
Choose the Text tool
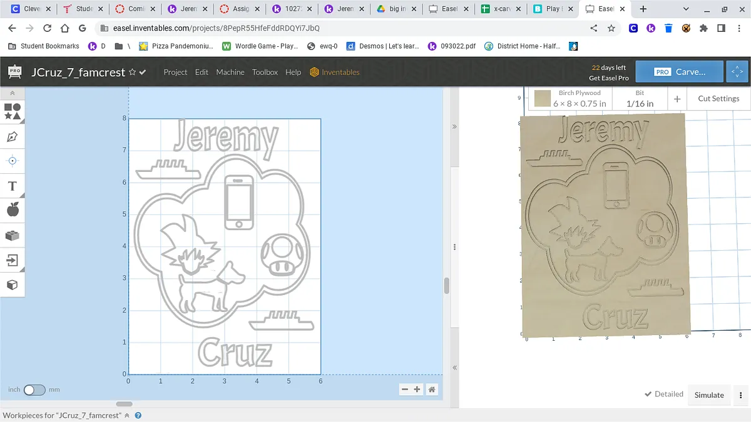tap(13, 186)
